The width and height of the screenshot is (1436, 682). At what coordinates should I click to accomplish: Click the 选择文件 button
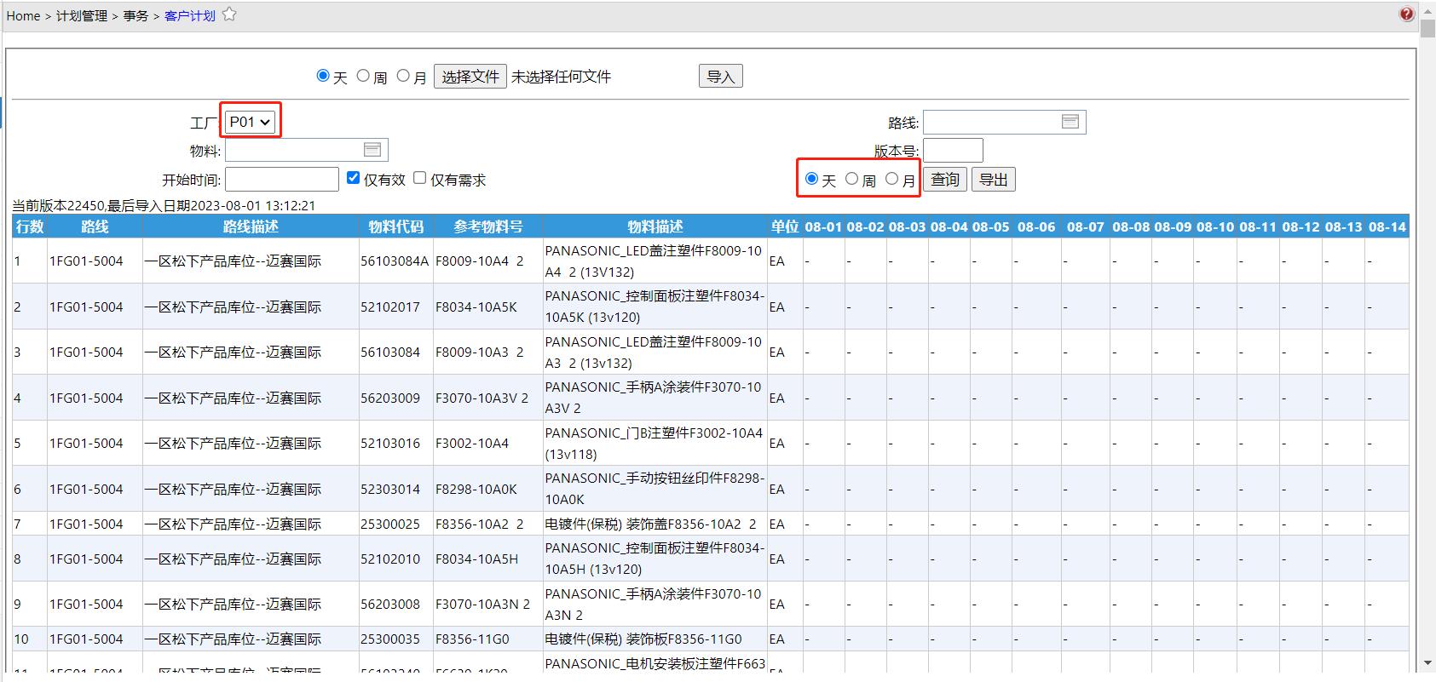pos(470,76)
